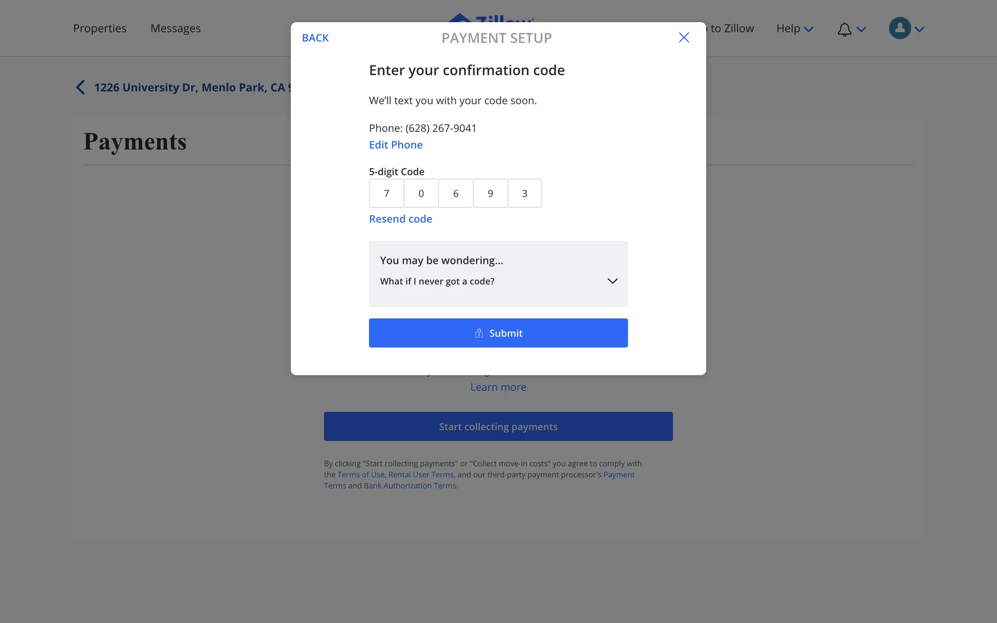This screenshot has width=997, height=623.
Task: Click the third code digit box containing 6
Action: coord(455,193)
